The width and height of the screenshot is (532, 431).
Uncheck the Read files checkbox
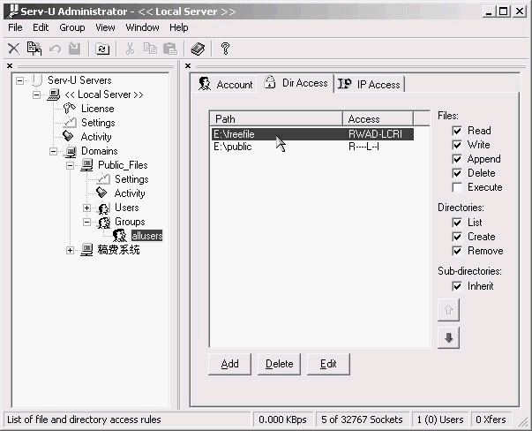click(457, 131)
